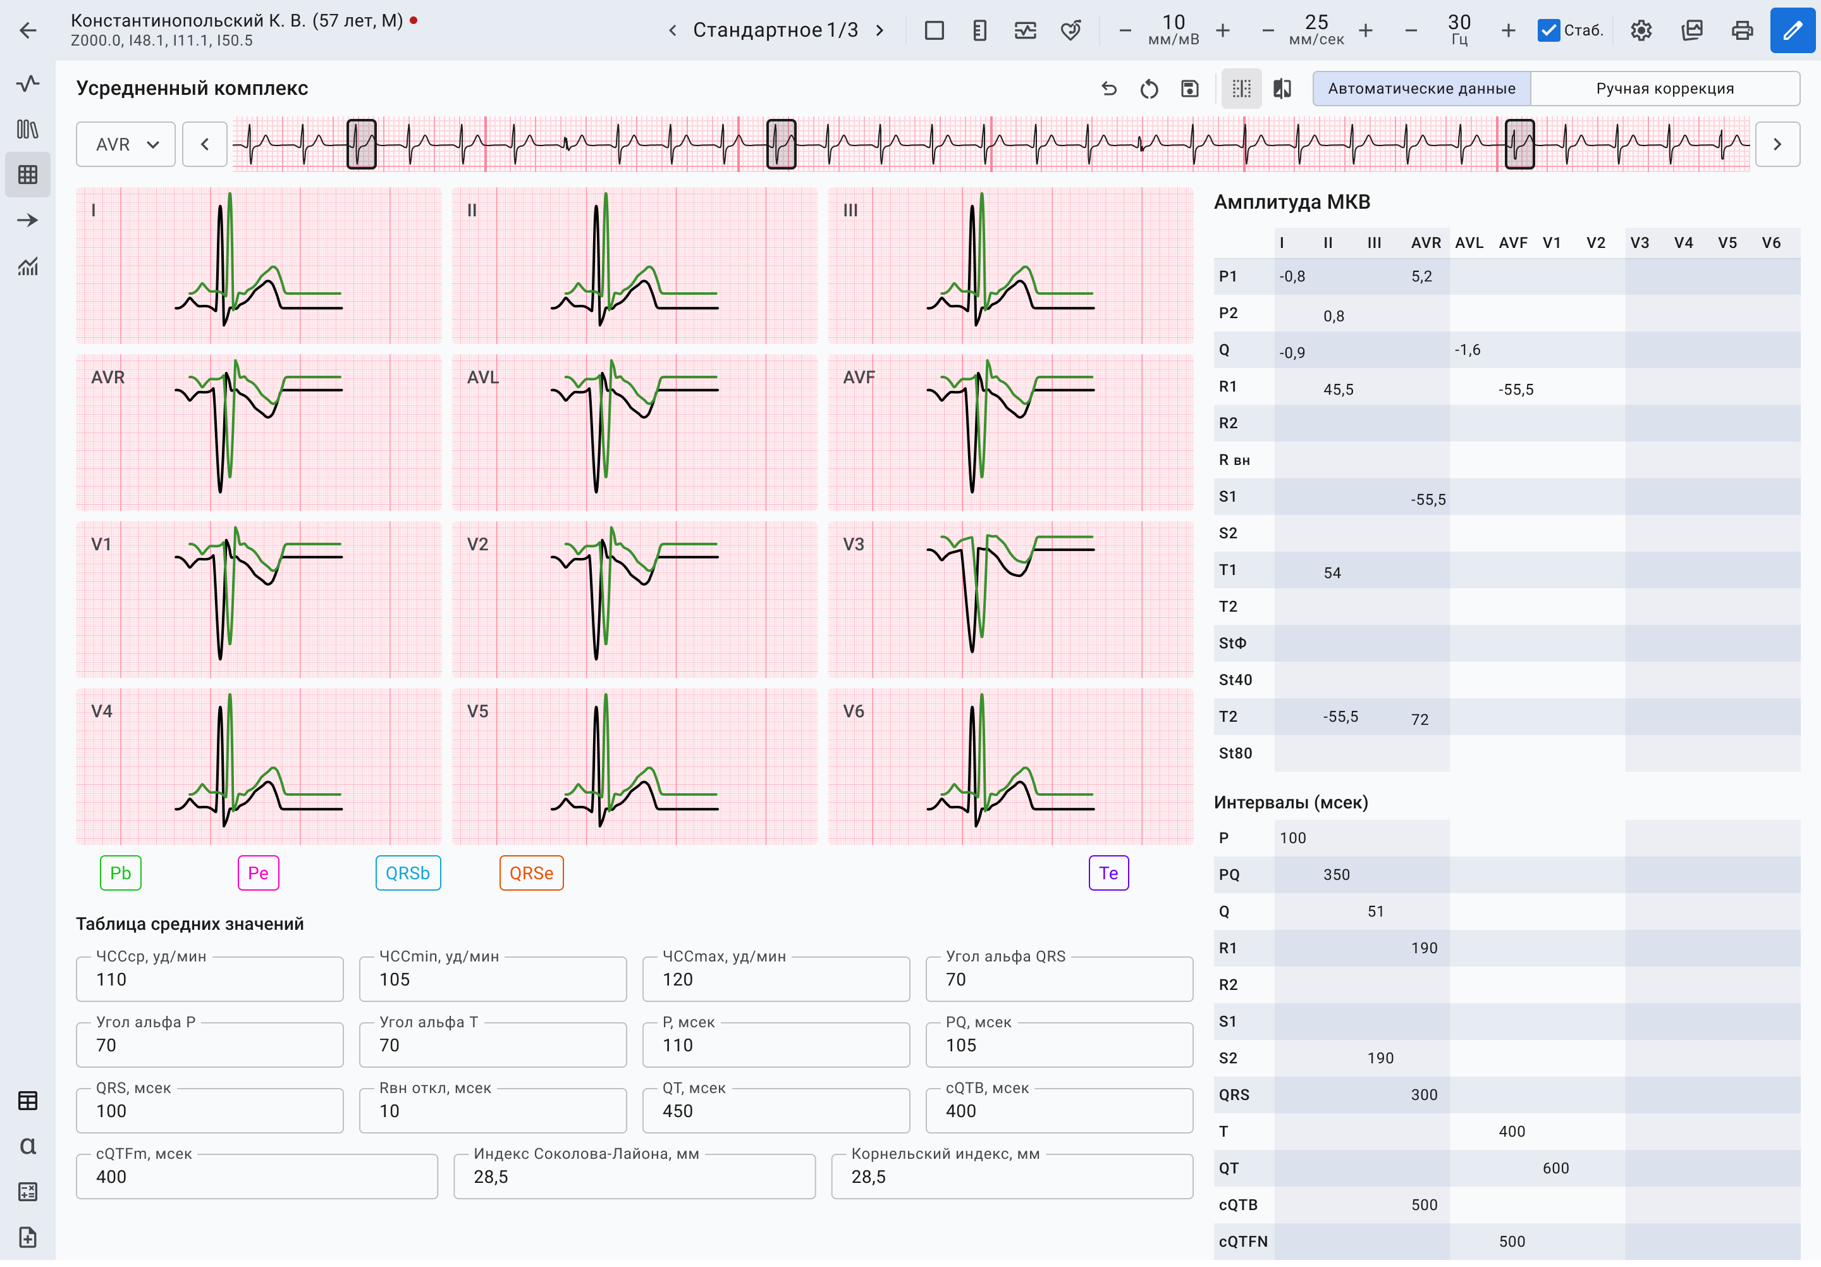The height and width of the screenshot is (1267, 1821).
Task: Save the averaged complex
Action: (1190, 89)
